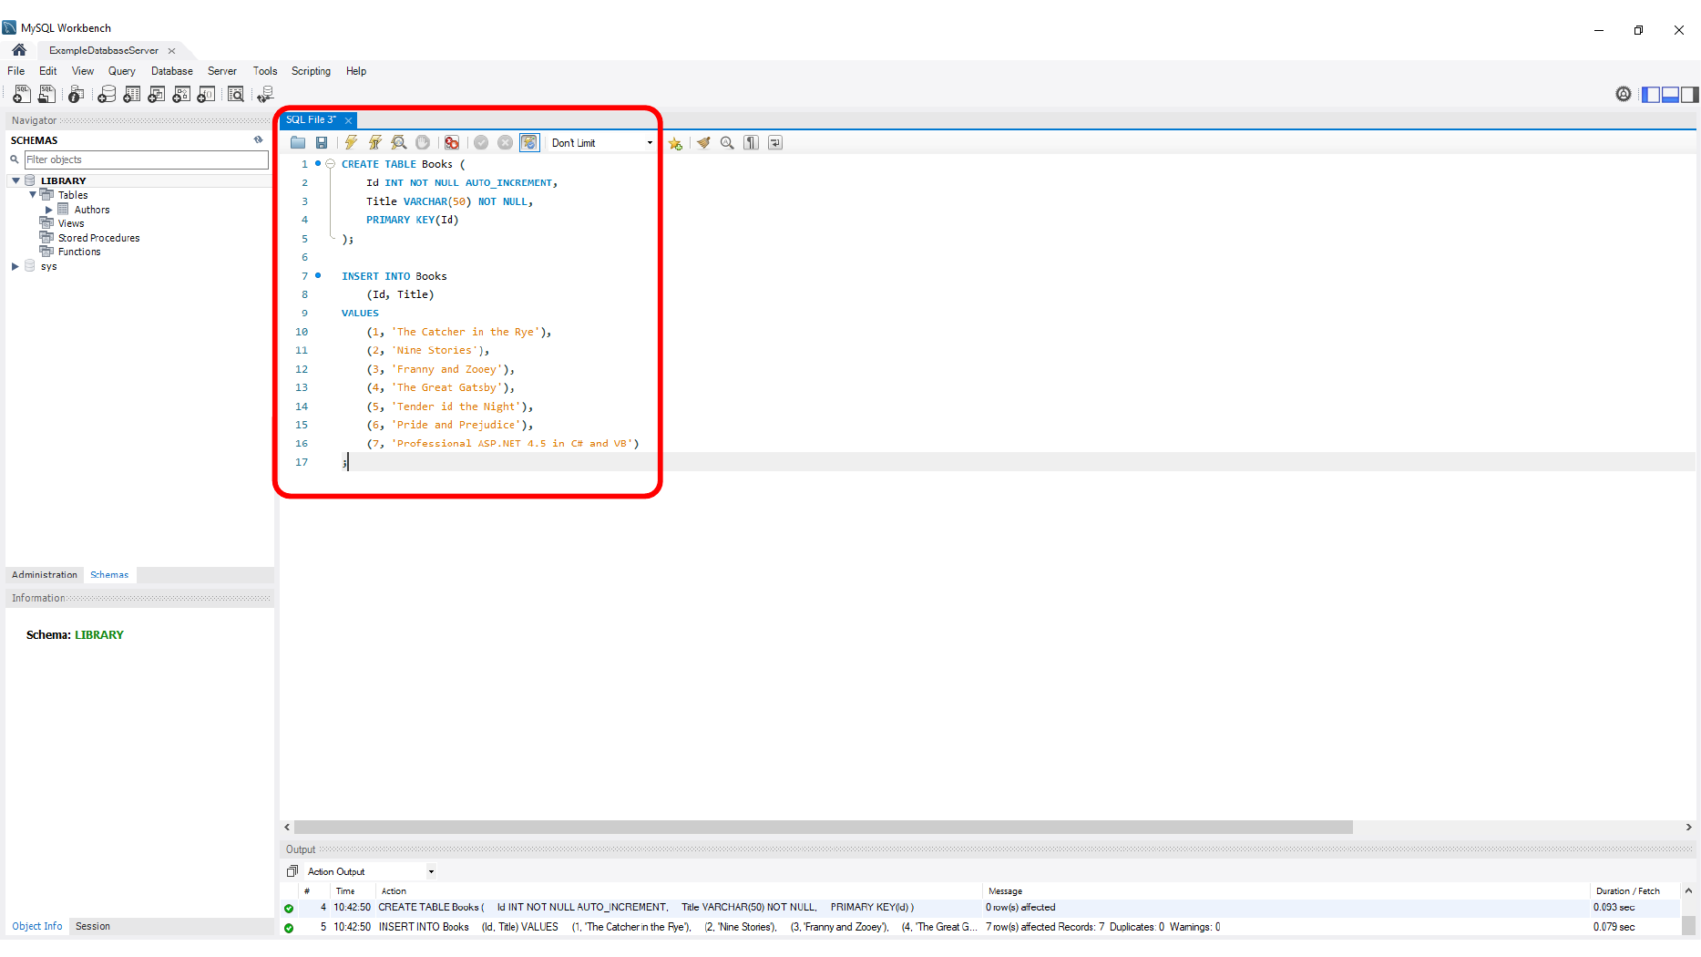
Task: Toggle word wrapping in the editor
Action: pyautogui.click(x=775, y=143)
